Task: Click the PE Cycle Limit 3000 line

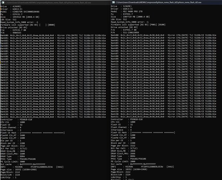Action: [13, 162]
